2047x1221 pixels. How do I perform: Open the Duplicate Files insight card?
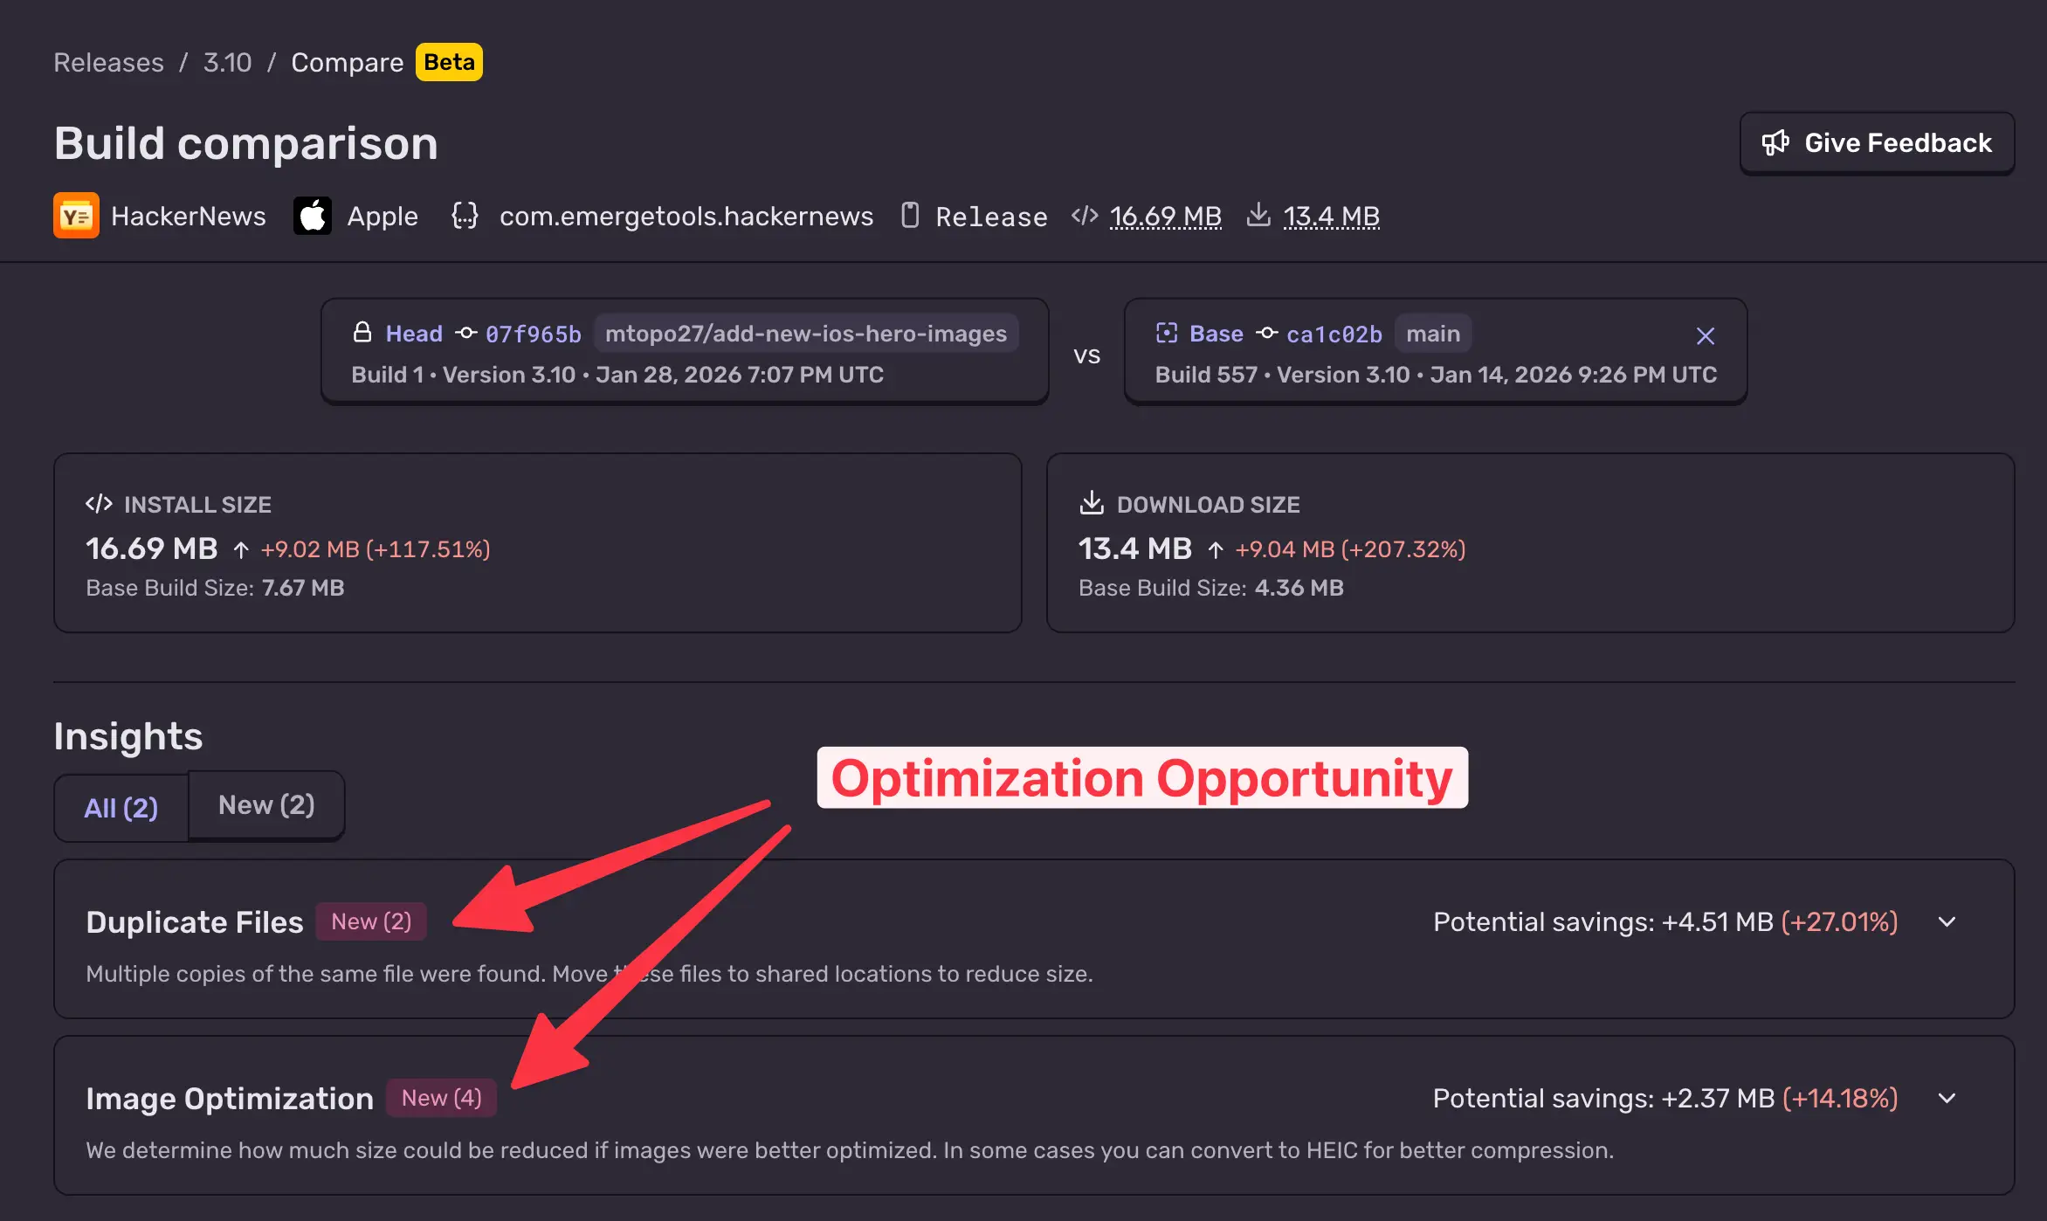[x=194, y=922]
